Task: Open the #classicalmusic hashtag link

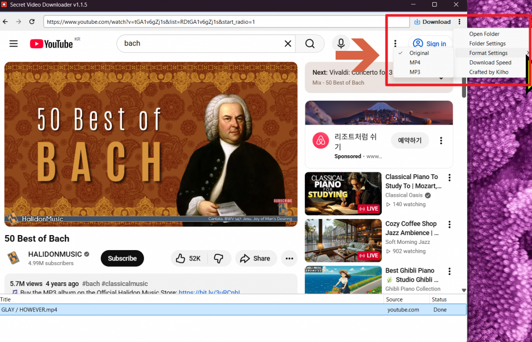Action: pyautogui.click(x=125, y=284)
